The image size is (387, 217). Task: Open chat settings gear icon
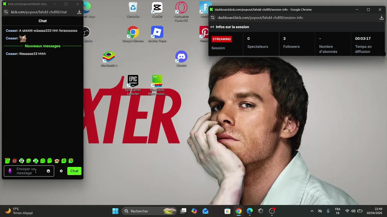(61, 171)
